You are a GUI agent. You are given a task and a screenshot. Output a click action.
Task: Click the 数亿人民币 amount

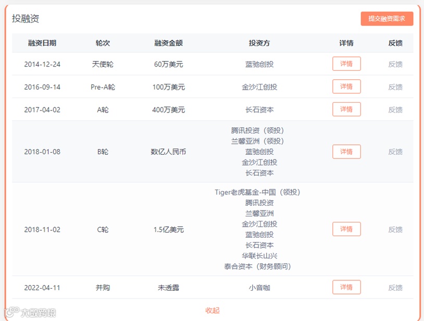point(168,152)
